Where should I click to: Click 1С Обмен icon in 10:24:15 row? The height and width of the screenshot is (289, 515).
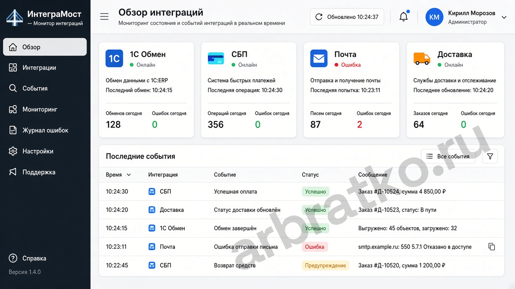click(152, 228)
